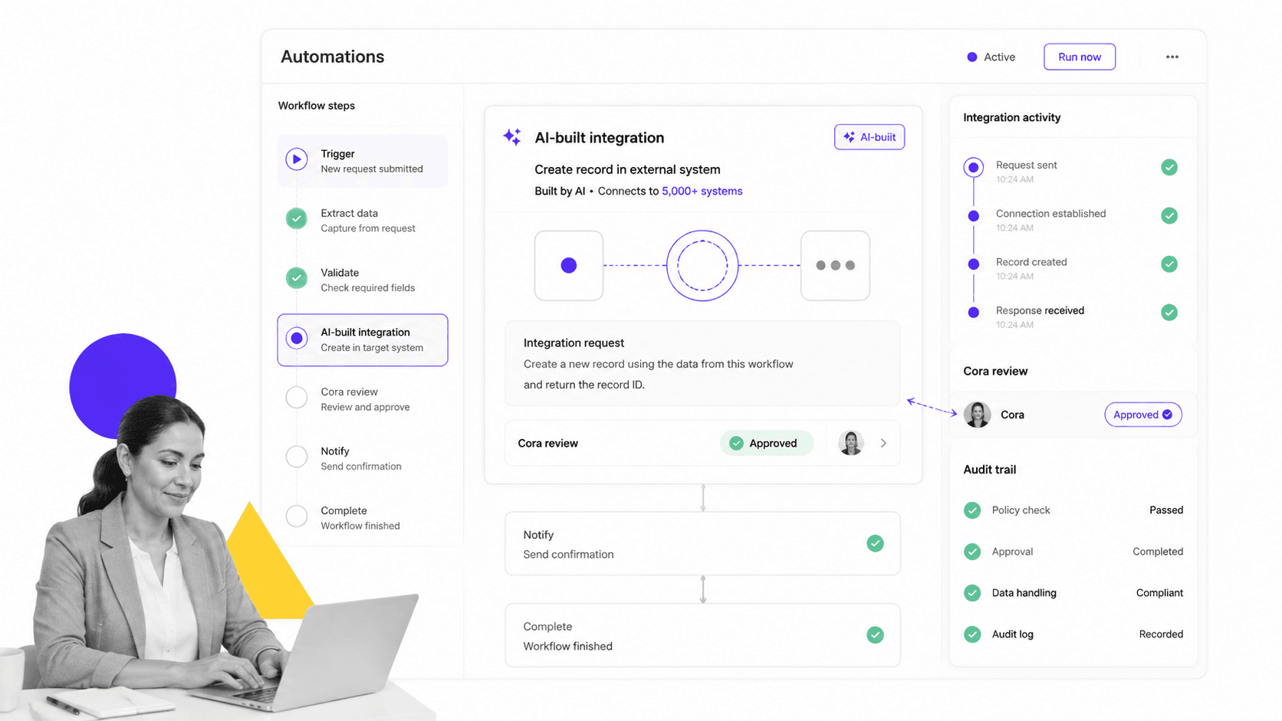This screenshot has width=1282, height=721.
Task: Select the AI-built integration radio circle
Action: click(x=297, y=338)
